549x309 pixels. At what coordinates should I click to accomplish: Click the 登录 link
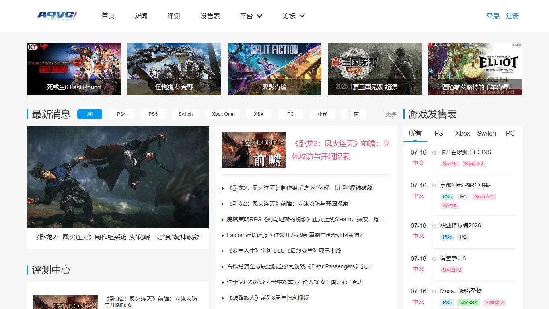493,16
